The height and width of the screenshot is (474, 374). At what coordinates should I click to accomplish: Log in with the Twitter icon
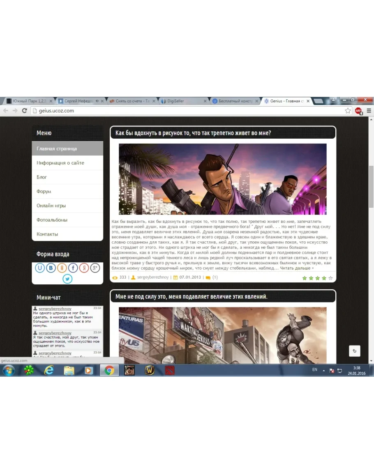[67, 279]
